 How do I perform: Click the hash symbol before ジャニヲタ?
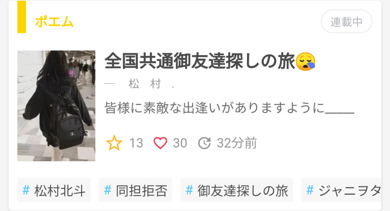tap(310, 190)
